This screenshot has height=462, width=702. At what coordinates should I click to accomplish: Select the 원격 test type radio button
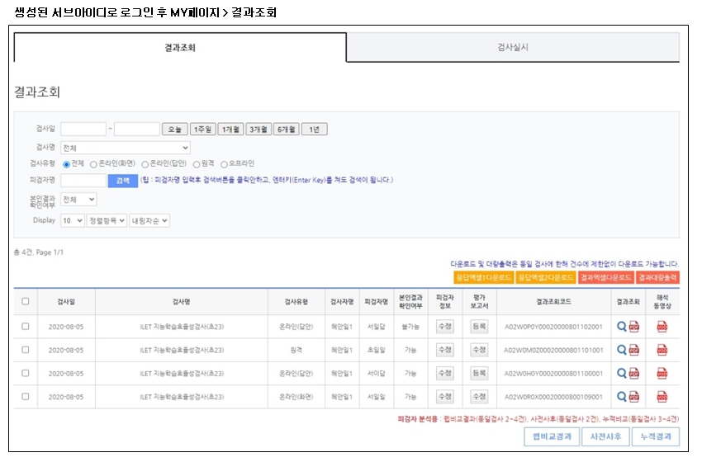[200, 164]
